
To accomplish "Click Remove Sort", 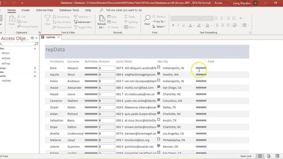I will [x=62, y=27].
